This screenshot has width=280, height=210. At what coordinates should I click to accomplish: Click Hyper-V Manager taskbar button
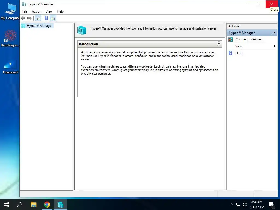[60, 205]
